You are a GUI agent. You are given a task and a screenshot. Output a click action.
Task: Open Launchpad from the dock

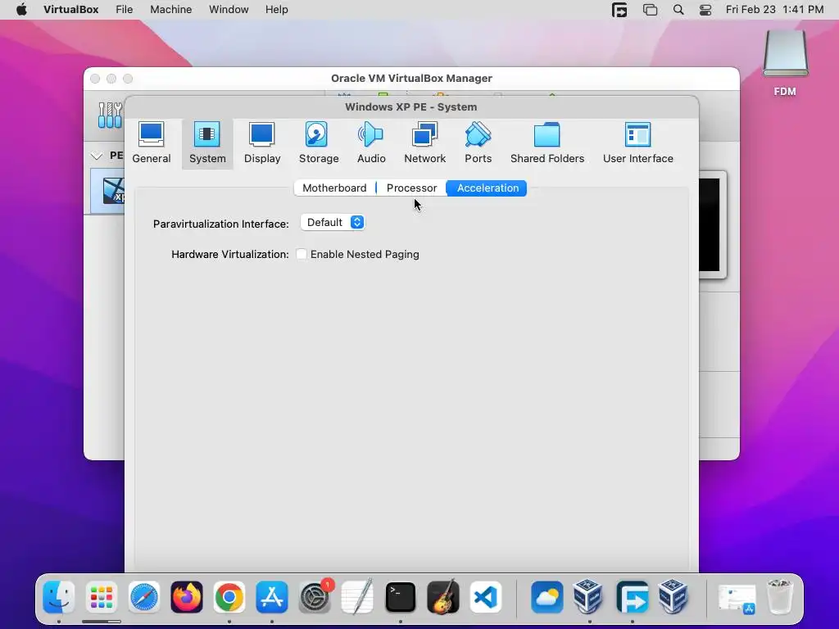[x=101, y=597]
